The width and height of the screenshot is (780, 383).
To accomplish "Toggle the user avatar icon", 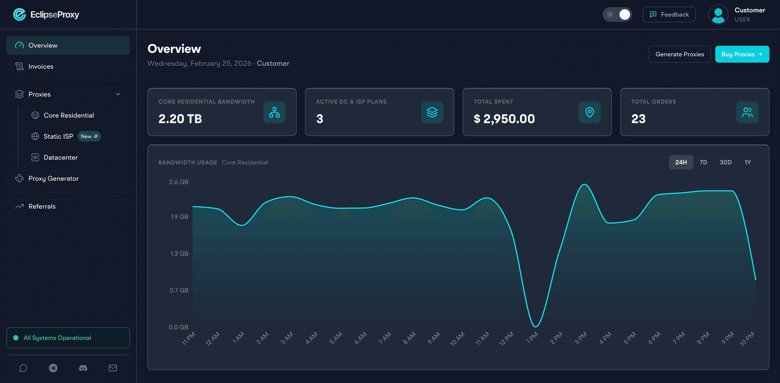I will [718, 14].
